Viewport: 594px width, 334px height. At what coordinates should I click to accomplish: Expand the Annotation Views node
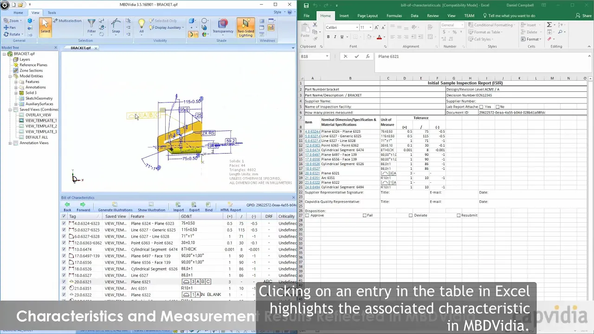coord(10,143)
